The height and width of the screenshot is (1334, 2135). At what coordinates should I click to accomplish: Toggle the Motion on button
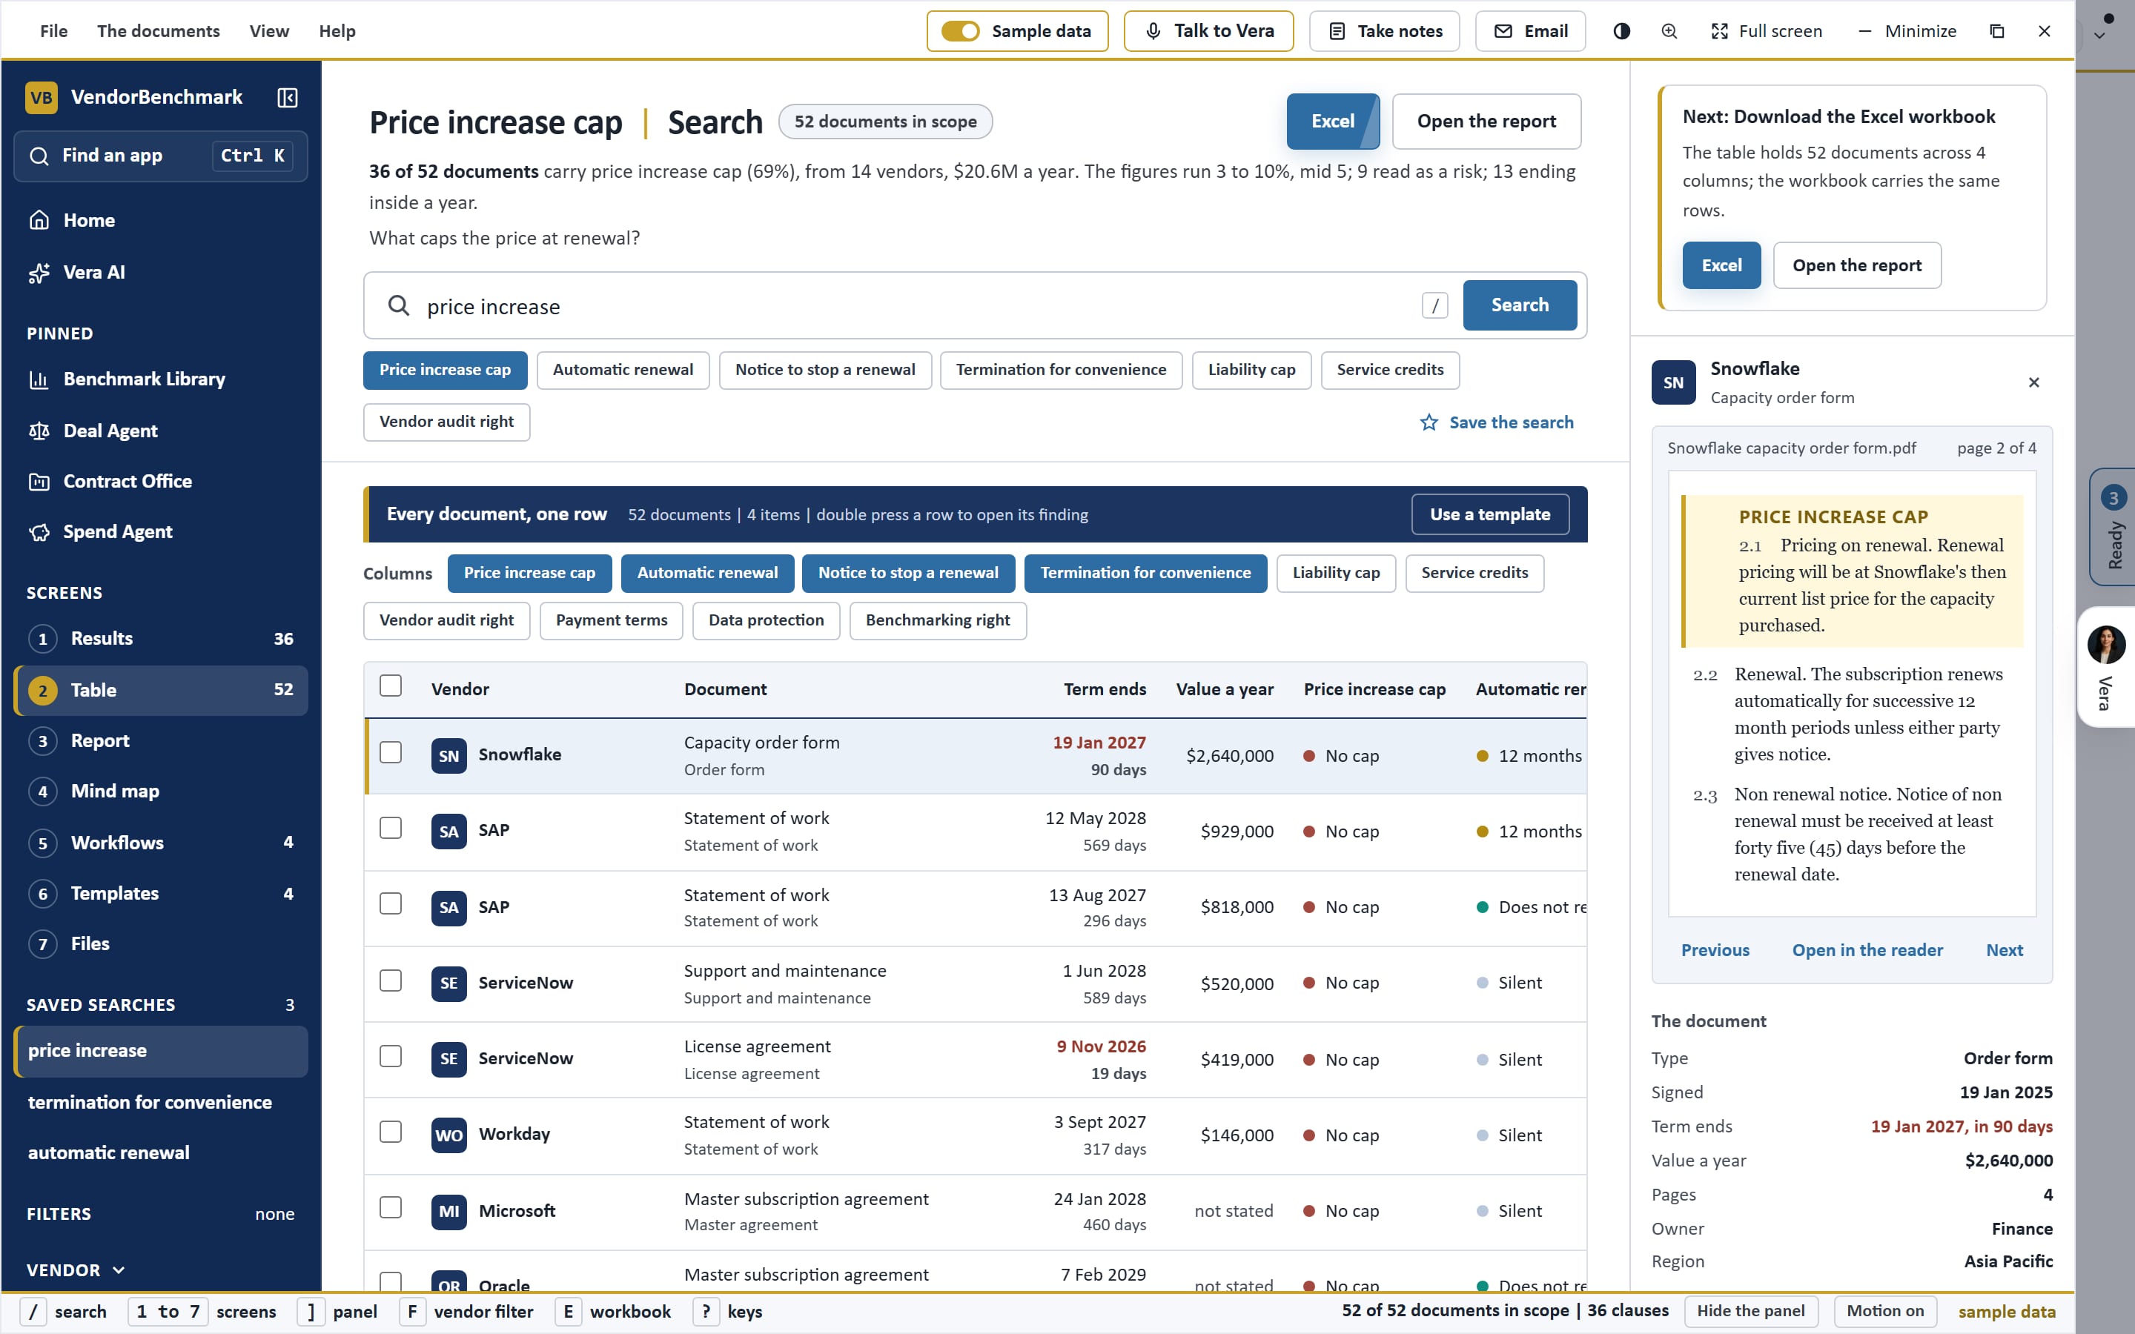pyautogui.click(x=1885, y=1311)
